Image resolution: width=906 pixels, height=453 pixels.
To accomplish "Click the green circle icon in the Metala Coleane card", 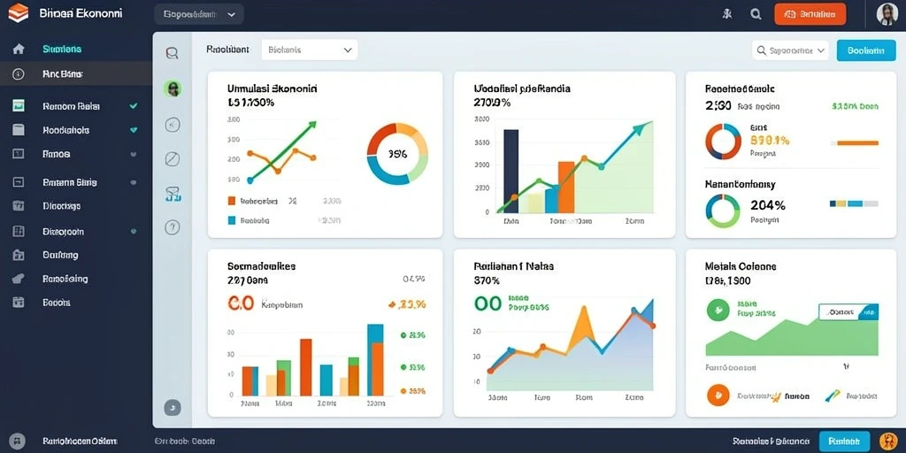I will (x=717, y=310).
